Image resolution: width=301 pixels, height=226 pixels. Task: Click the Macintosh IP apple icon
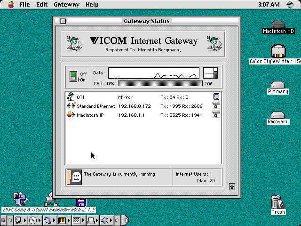point(71,114)
